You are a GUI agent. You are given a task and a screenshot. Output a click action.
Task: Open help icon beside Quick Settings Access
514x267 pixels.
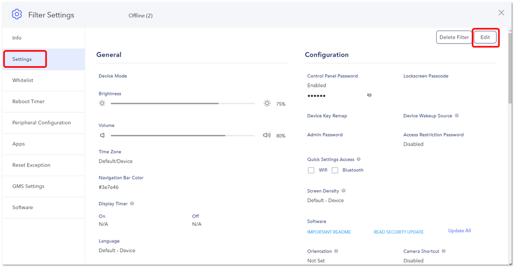point(358,159)
